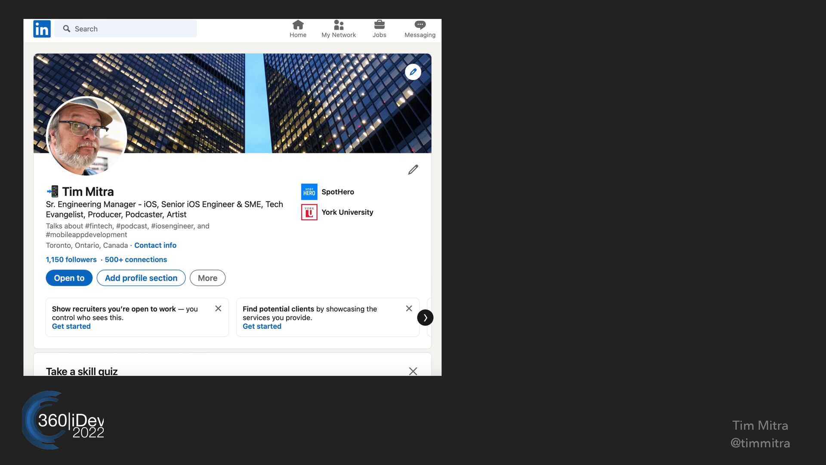Open the Contact info link

coord(155,245)
